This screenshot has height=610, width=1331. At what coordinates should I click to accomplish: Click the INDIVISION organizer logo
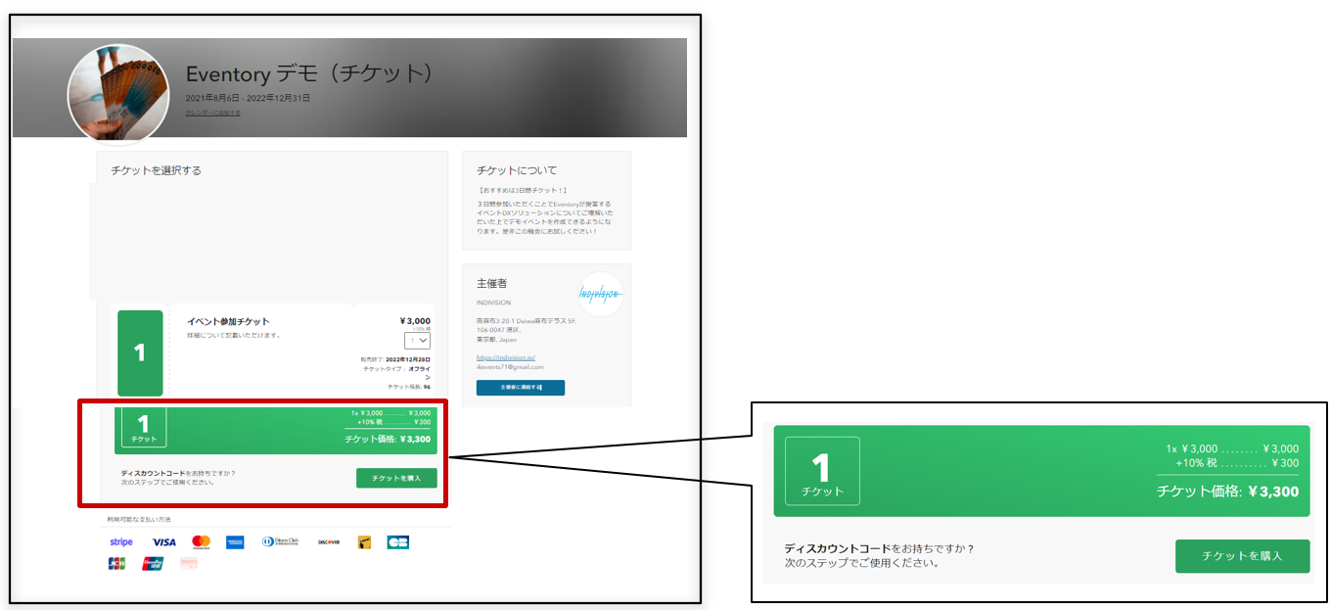point(599,293)
